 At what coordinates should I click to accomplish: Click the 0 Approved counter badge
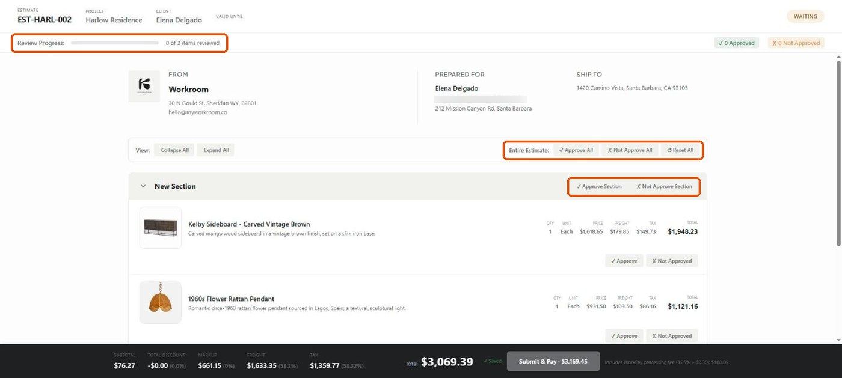737,43
